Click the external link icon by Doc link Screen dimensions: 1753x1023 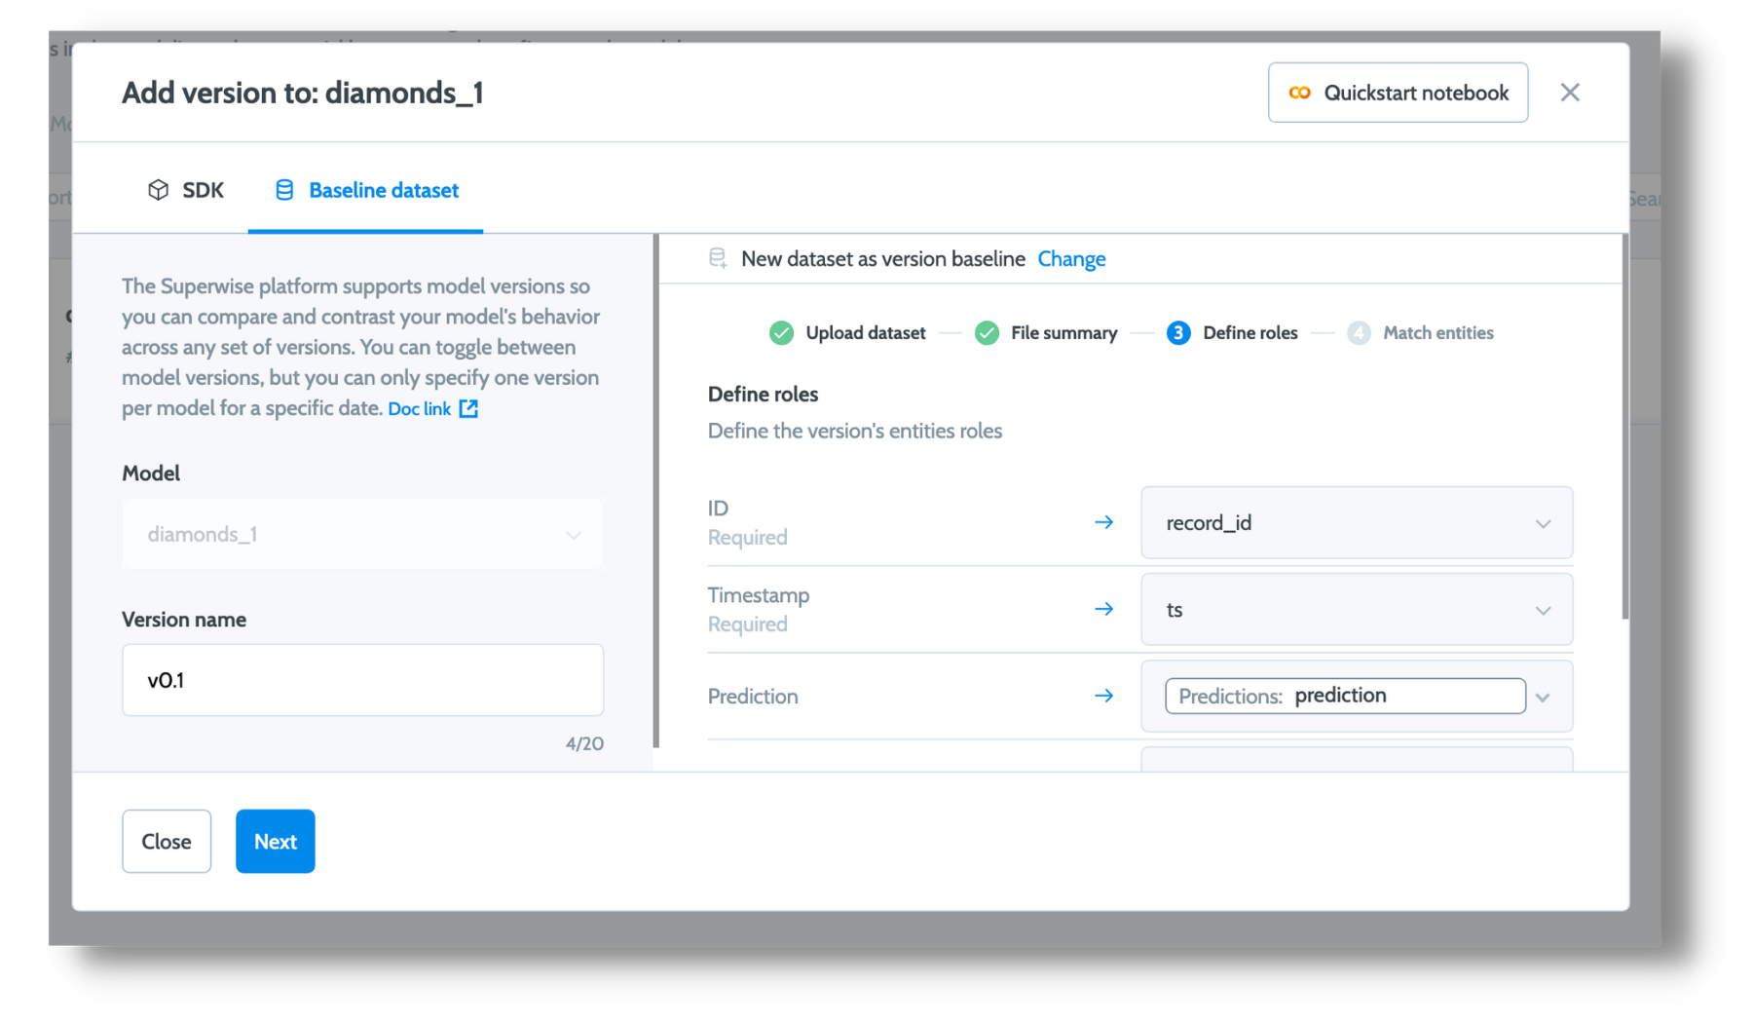tap(468, 408)
